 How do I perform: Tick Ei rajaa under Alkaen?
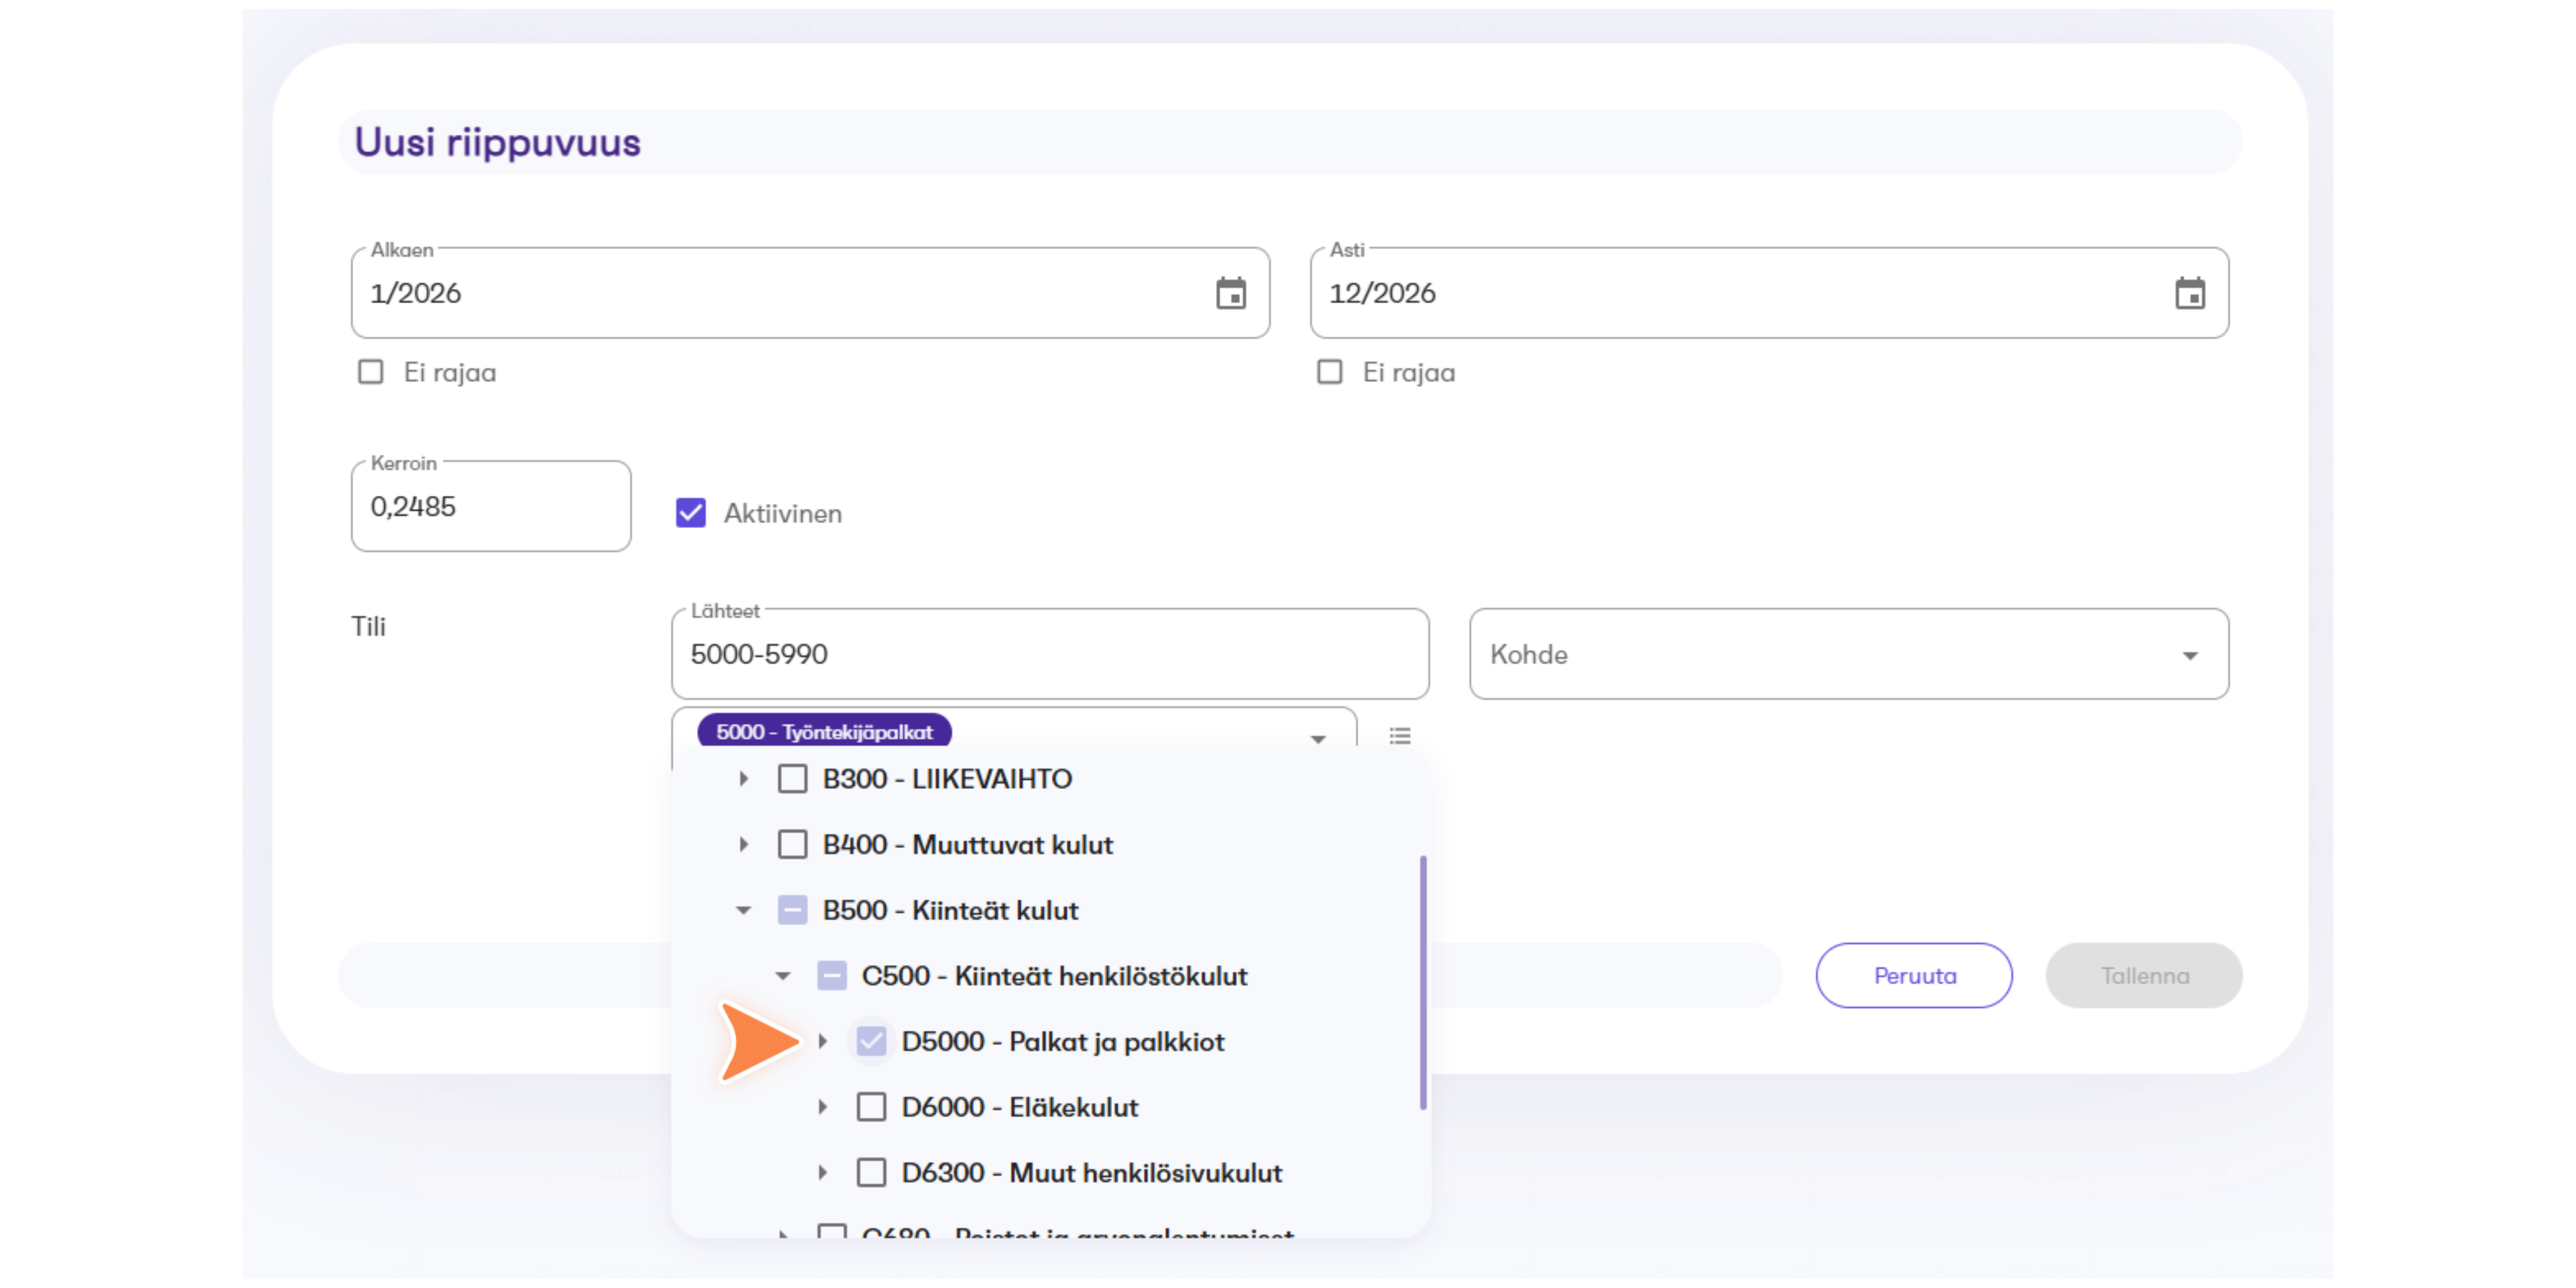pos(371,372)
